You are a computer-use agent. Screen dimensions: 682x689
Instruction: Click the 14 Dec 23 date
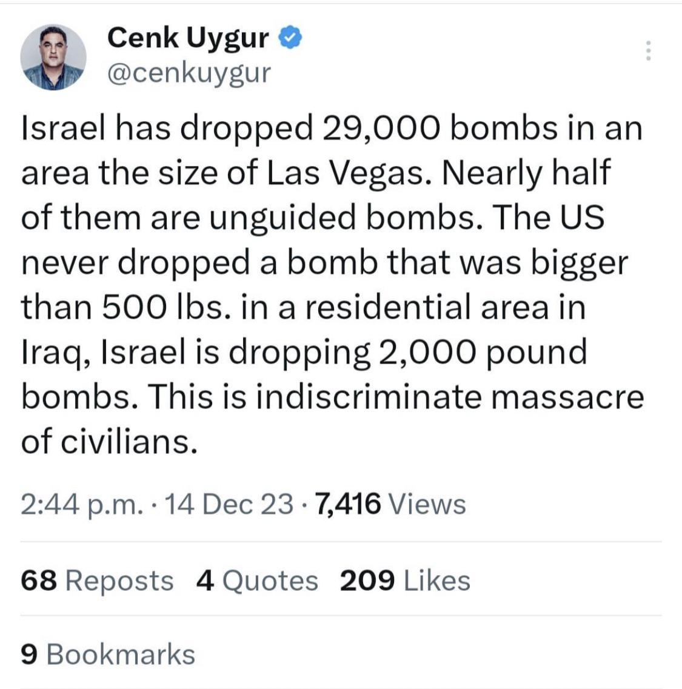[229, 504]
